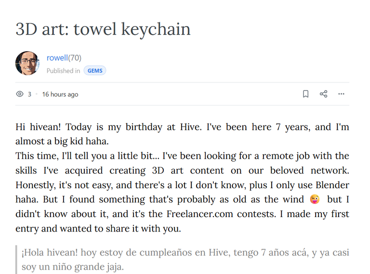Click the winking tongue emoji in post

[x=315, y=199]
